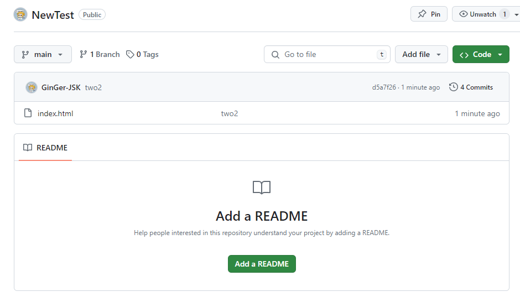The image size is (520, 302).
Task: View the 1 Branch link
Action: pyautogui.click(x=100, y=54)
